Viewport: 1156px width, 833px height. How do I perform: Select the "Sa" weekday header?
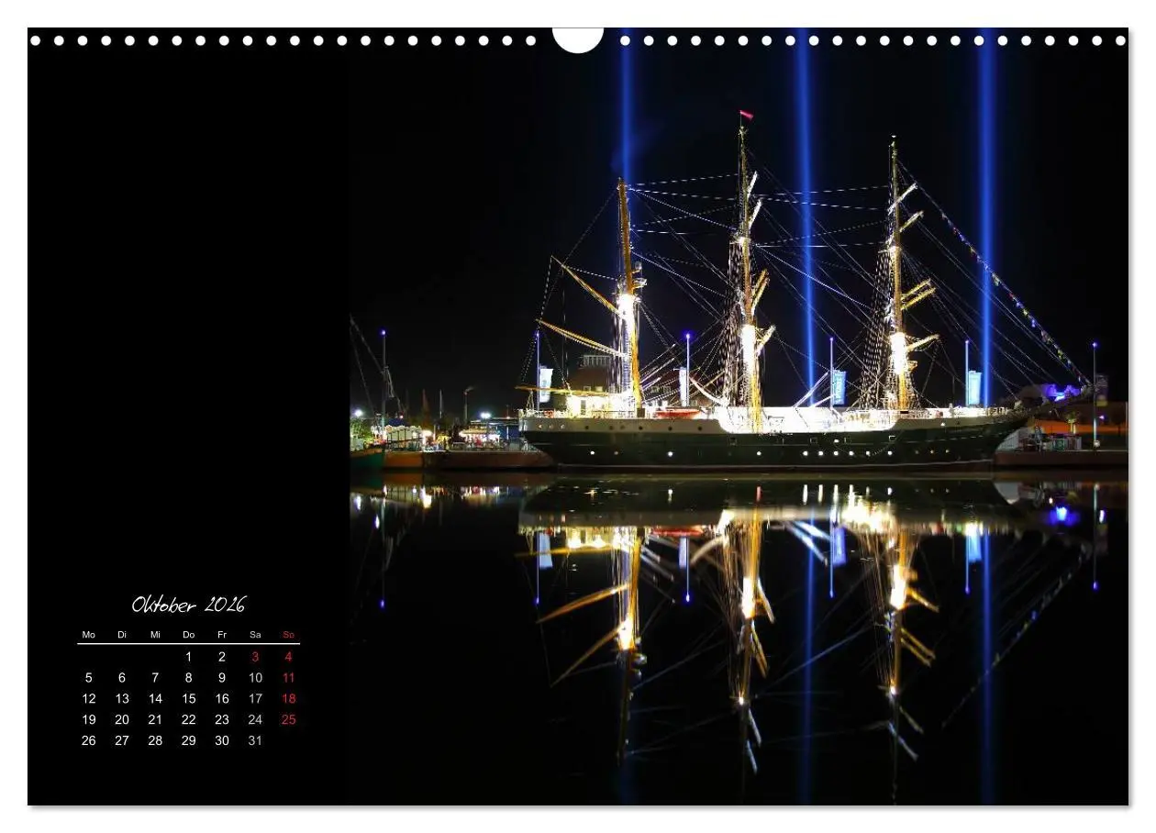coord(255,635)
